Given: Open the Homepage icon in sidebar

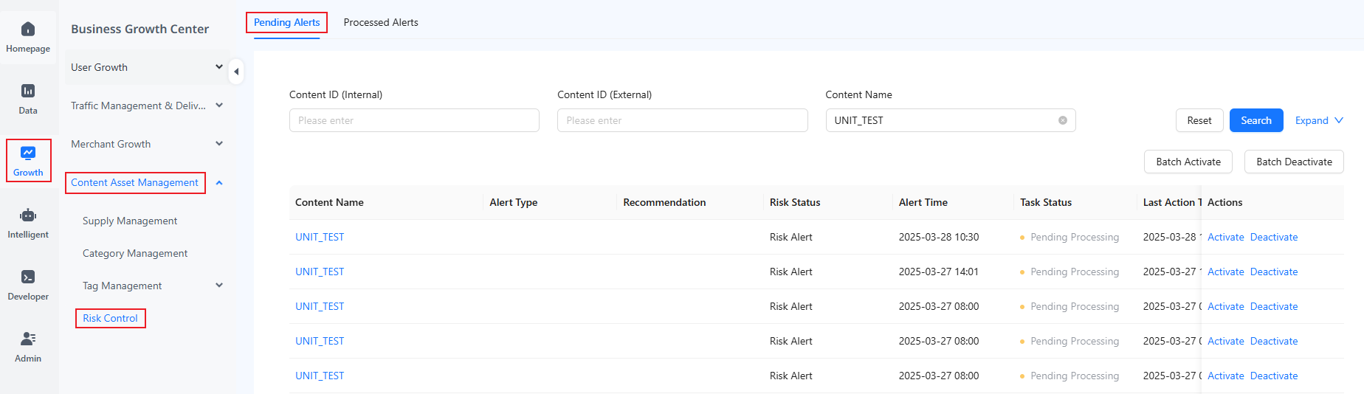Looking at the screenshot, I should (28, 30).
